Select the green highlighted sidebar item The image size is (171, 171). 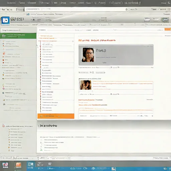pos(18,36)
